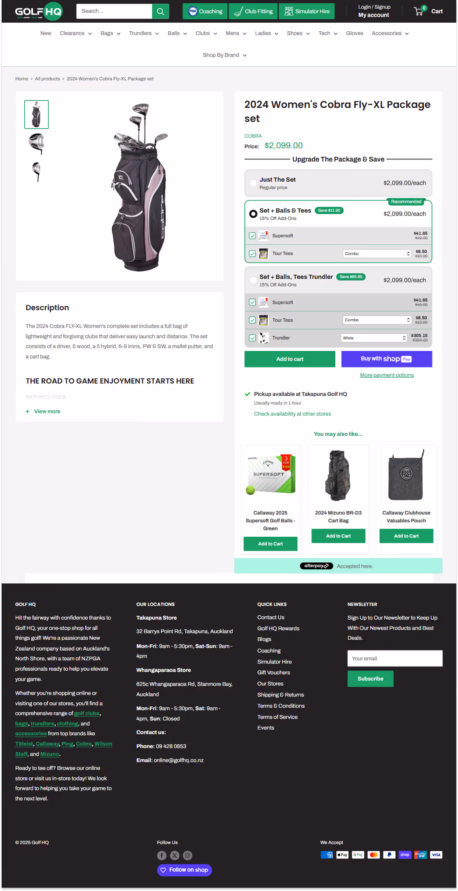Select Set + Balls, Tees Trundler radio option

pos(253,280)
